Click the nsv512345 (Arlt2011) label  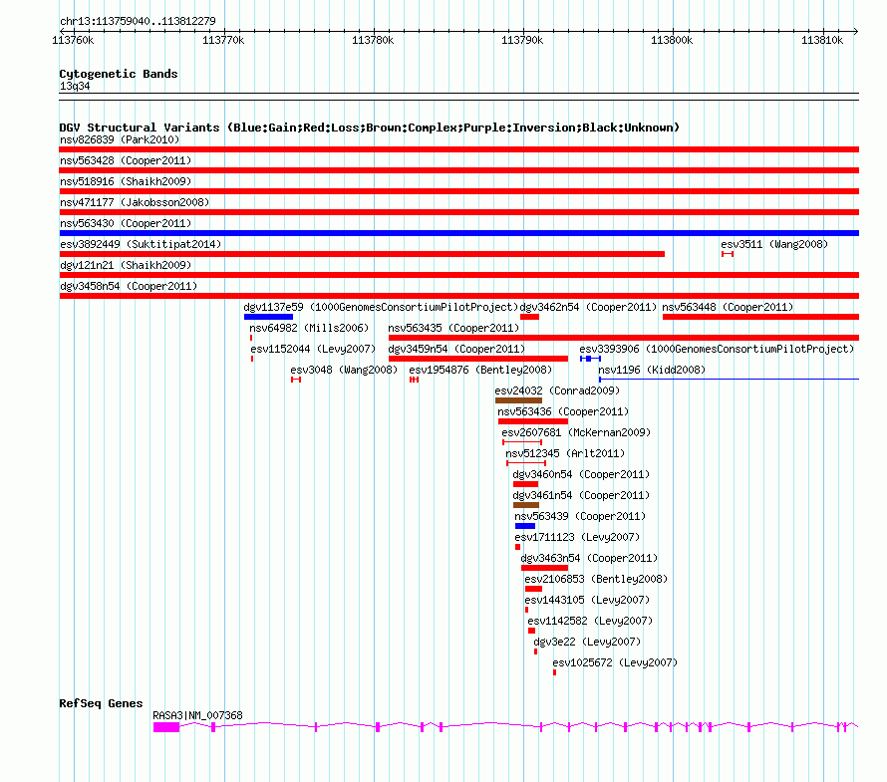(x=564, y=453)
